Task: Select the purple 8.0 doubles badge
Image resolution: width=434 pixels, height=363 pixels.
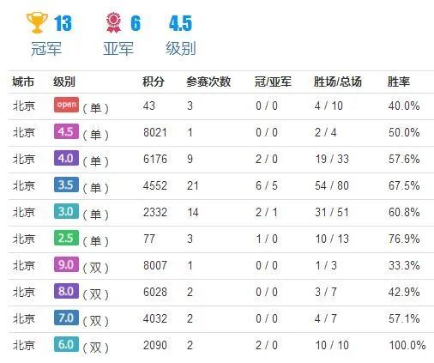Action: 66,291
